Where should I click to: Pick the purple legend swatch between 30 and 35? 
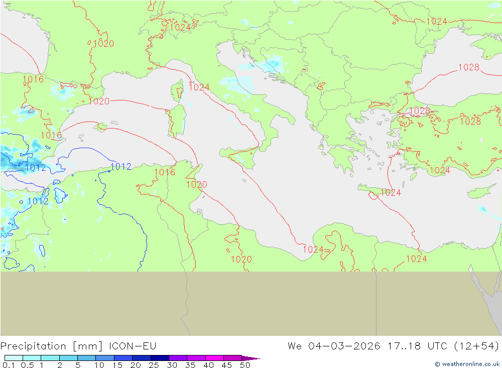click(178, 358)
